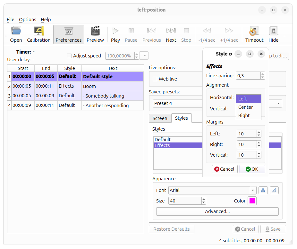Confirm style dialog with OK
Viewport: 297px width, 249px height.
pos(252,169)
